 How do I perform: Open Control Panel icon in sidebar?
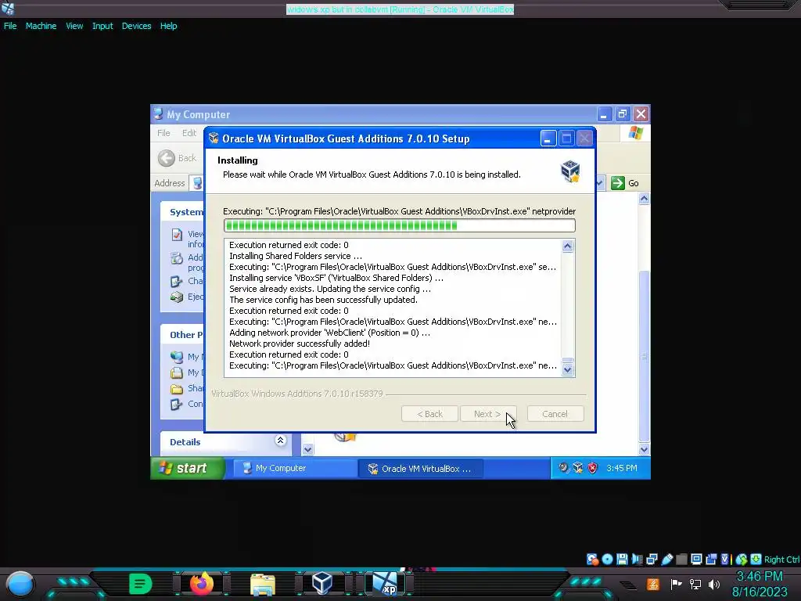[x=177, y=405]
